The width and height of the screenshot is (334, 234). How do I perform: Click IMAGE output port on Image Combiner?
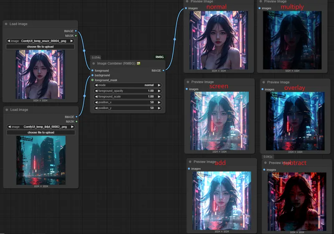(x=163, y=71)
